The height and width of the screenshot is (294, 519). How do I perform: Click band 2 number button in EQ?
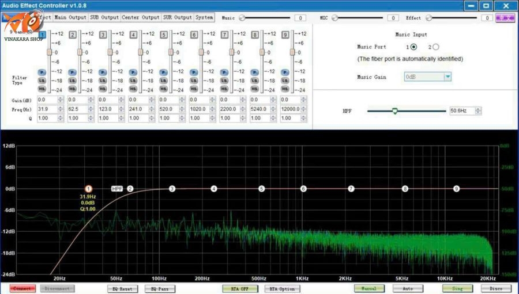pos(73,35)
